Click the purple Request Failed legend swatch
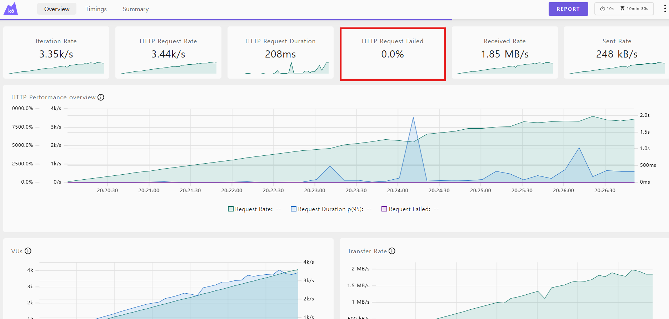The height and width of the screenshot is (319, 669). click(384, 209)
